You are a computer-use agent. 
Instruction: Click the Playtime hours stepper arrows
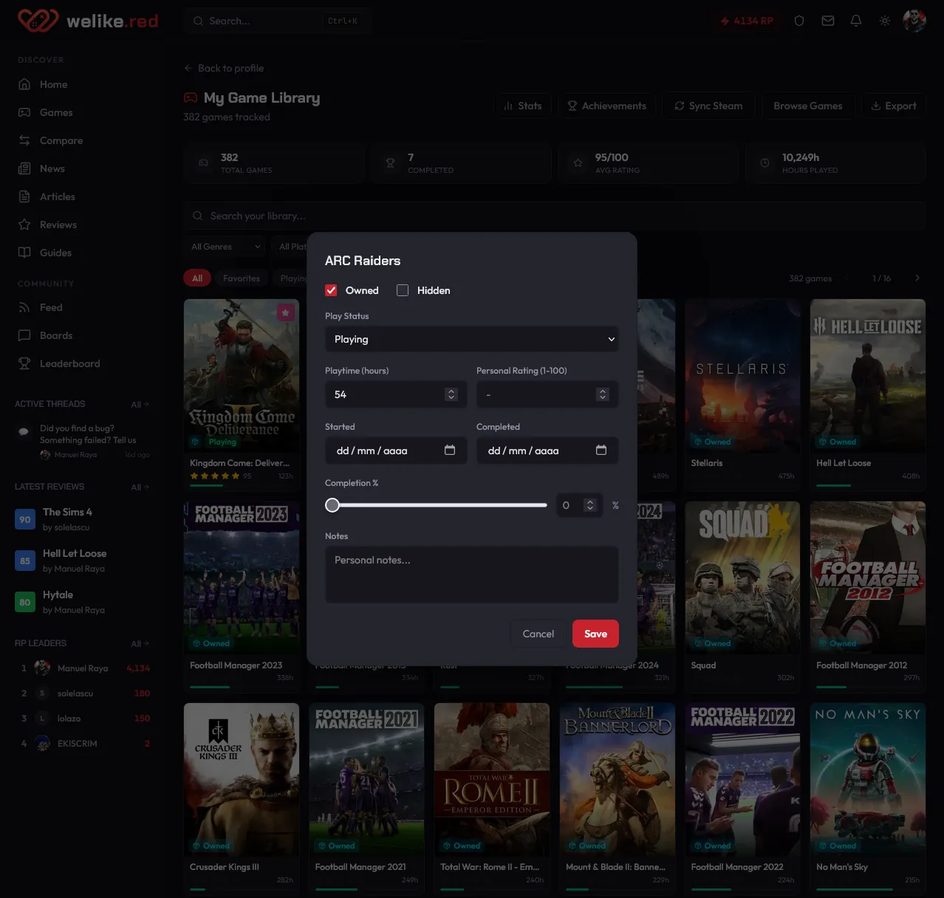click(x=451, y=394)
